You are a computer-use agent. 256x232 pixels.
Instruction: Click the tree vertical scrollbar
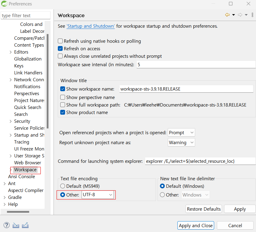(48, 81)
